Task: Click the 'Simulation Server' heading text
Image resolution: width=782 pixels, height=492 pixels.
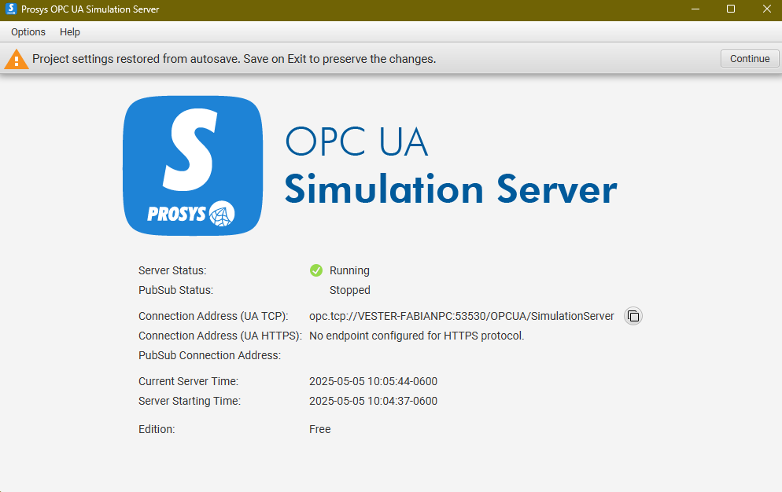Action: tap(451, 190)
